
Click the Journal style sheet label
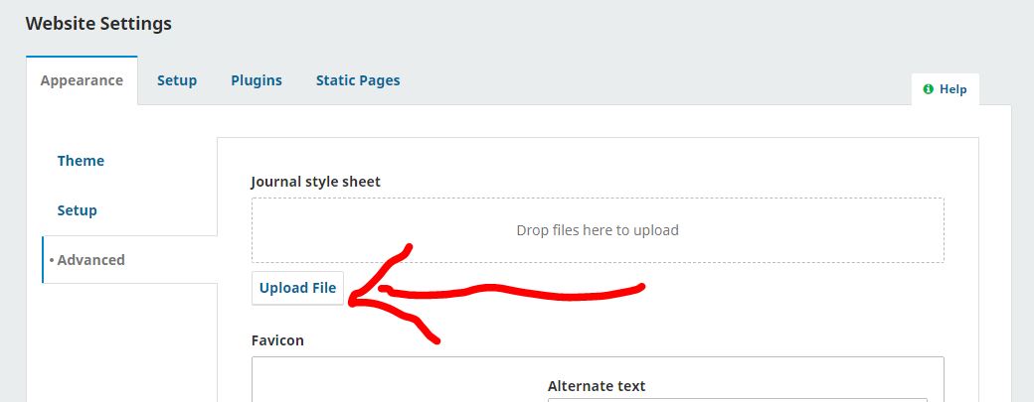pyautogui.click(x=315, y=182)
